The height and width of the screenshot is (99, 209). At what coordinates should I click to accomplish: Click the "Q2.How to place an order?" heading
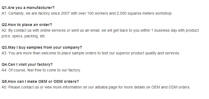[x=27, y=25]
